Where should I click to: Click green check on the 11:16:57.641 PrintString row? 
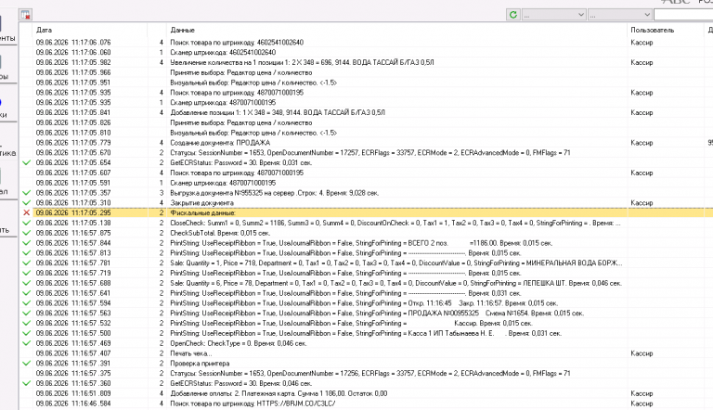click(26, 293)
